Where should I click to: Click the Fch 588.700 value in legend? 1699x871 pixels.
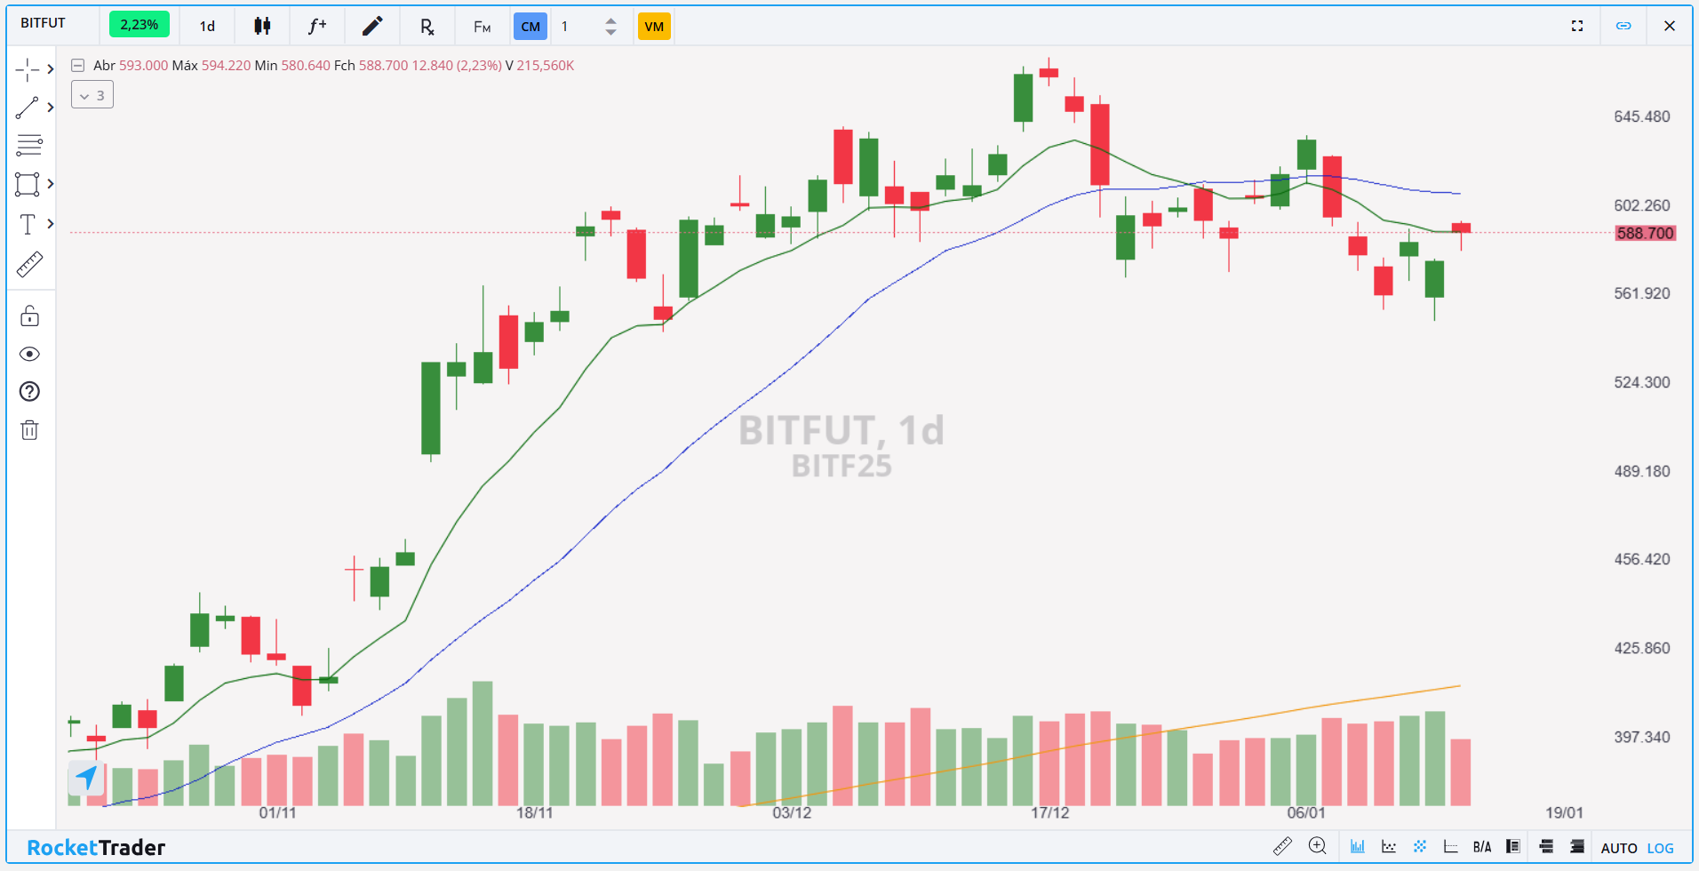(371, 66)
